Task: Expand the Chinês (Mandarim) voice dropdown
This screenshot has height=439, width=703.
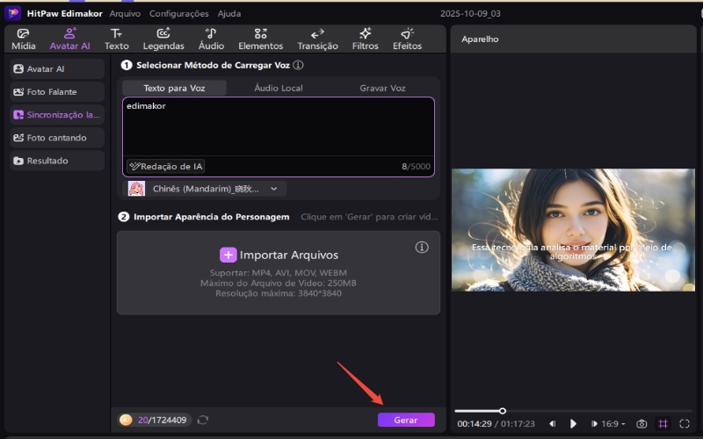Action: click(207, 189)
